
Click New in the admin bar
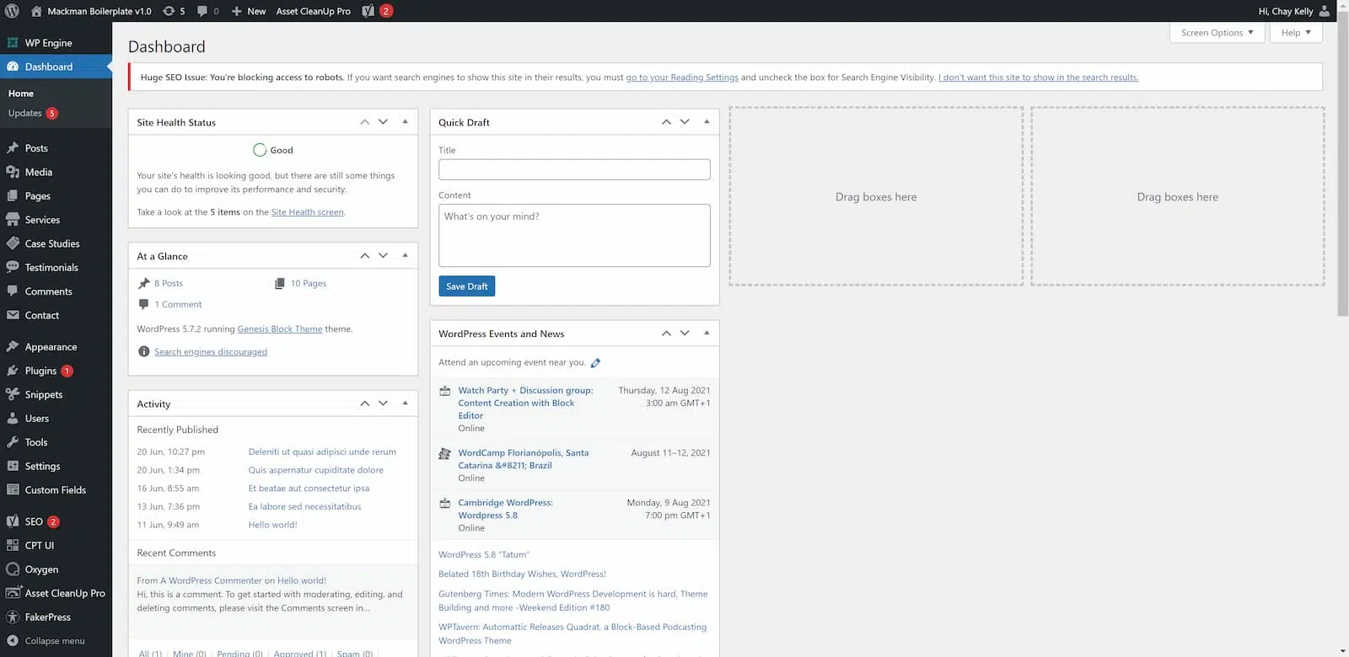(x=249, y=11)
